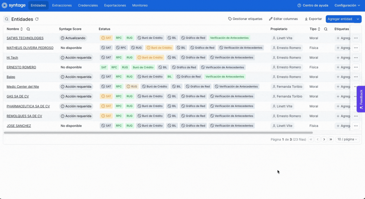Open row options for SATWS TECHNOLOGIES
The height and width of the screenshot is (199, 365).
356,38
